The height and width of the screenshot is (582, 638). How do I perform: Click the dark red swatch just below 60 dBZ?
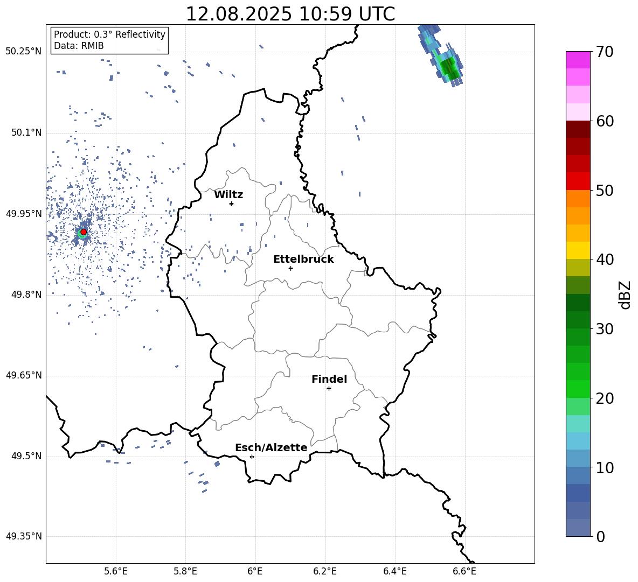point(578,129)
